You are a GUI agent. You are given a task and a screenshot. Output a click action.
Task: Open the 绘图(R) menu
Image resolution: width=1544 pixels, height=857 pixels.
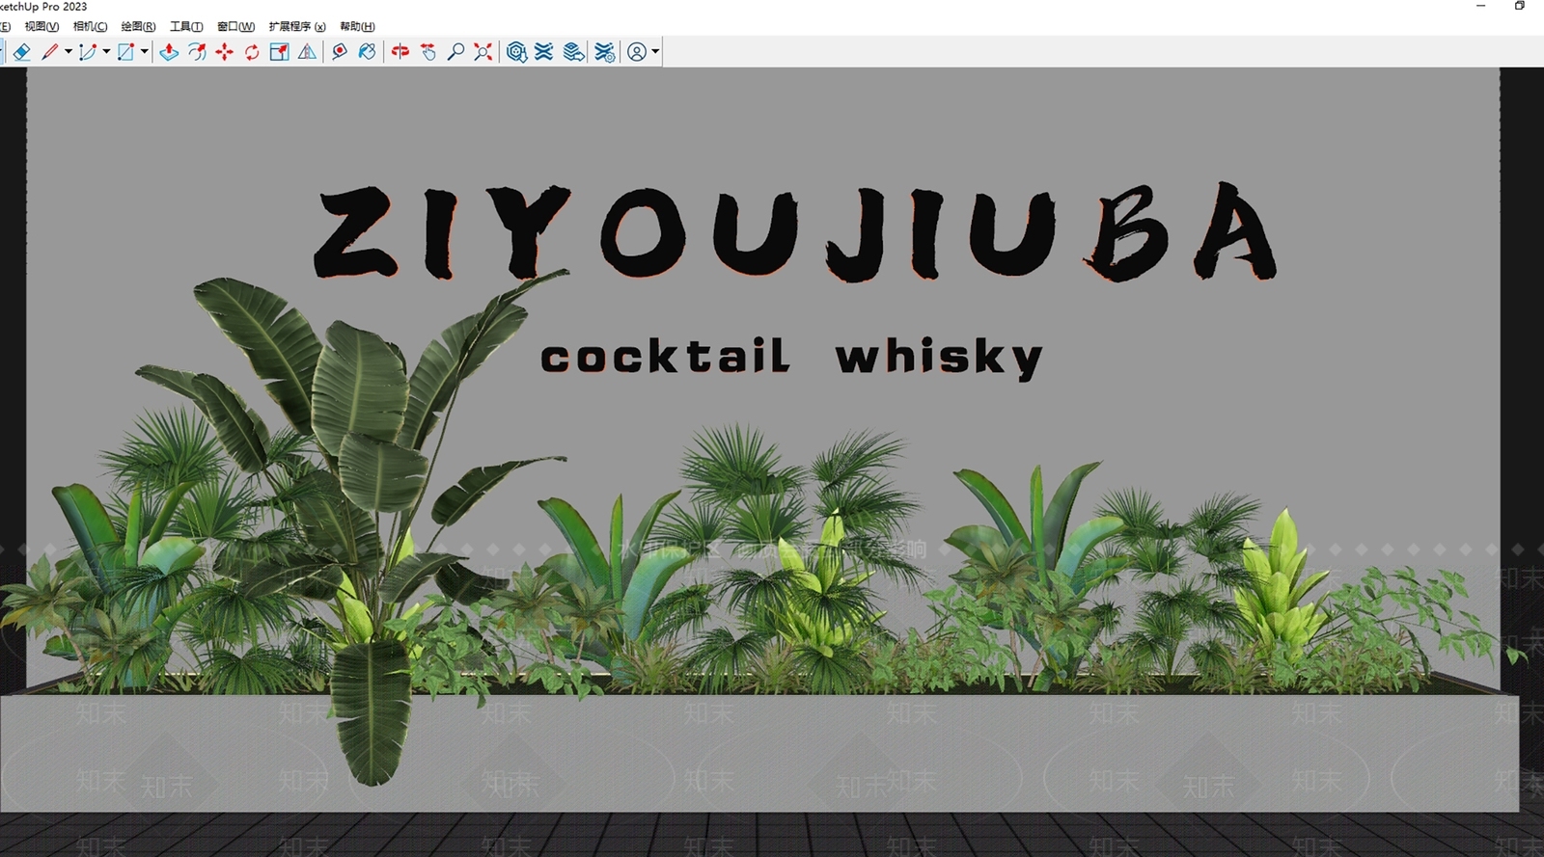[x=138, y=26]
